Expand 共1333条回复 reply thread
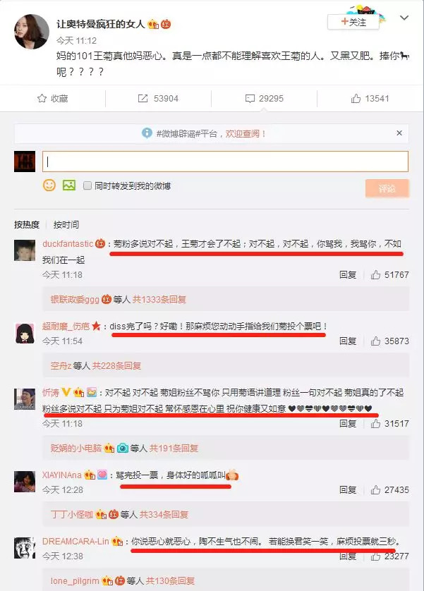The image size is (424, 591). click(x=159, y=299)
